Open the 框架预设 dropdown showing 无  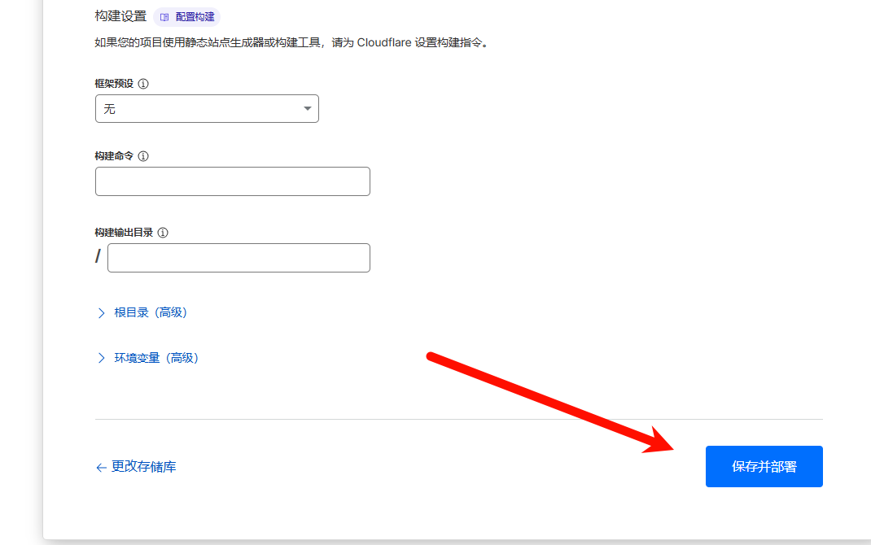pos(207,108)
